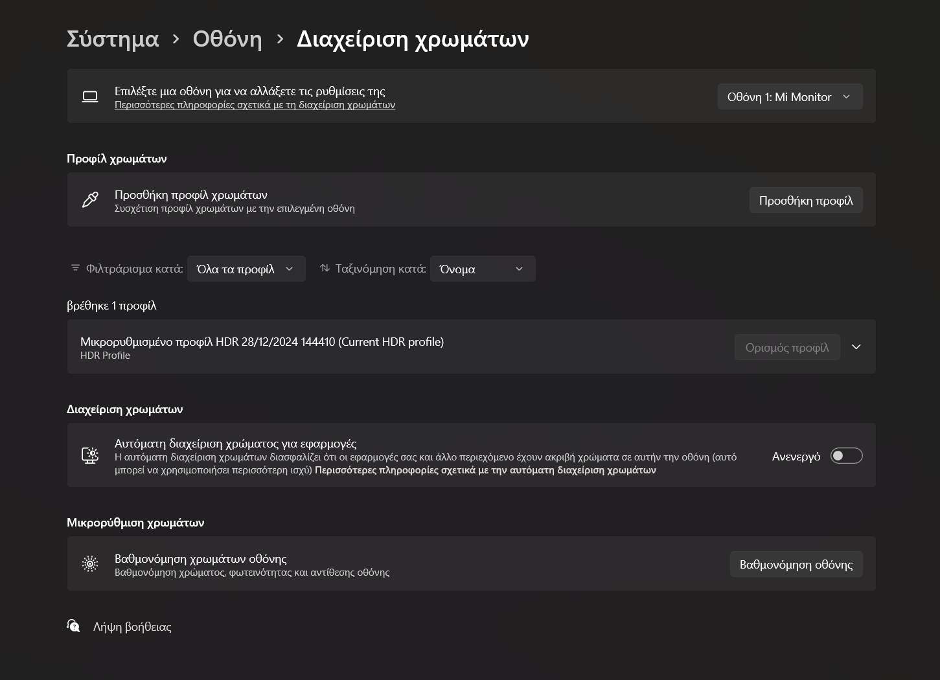This screenshot has width=940, height=680.
Task: Click the sort arrows icon
Action: tap(325, 268)
